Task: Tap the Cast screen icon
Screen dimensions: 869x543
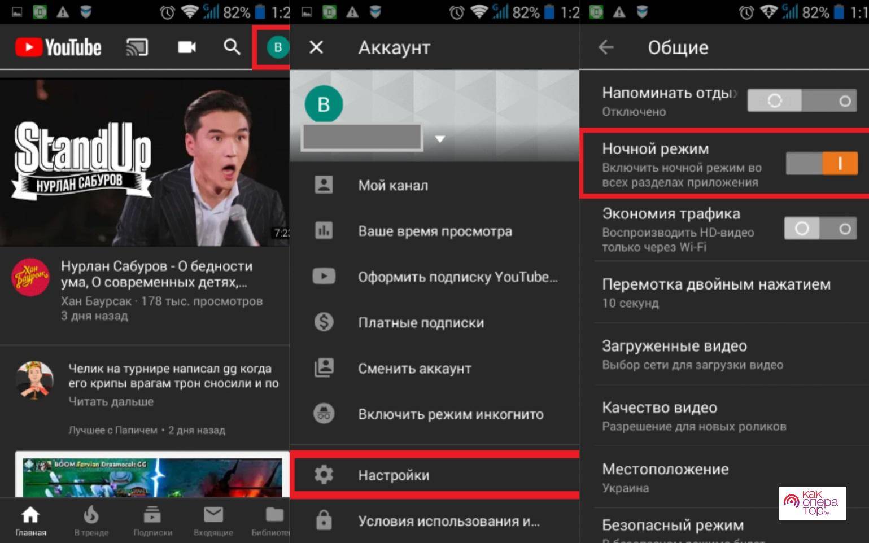Action: (x=137, y=47)
